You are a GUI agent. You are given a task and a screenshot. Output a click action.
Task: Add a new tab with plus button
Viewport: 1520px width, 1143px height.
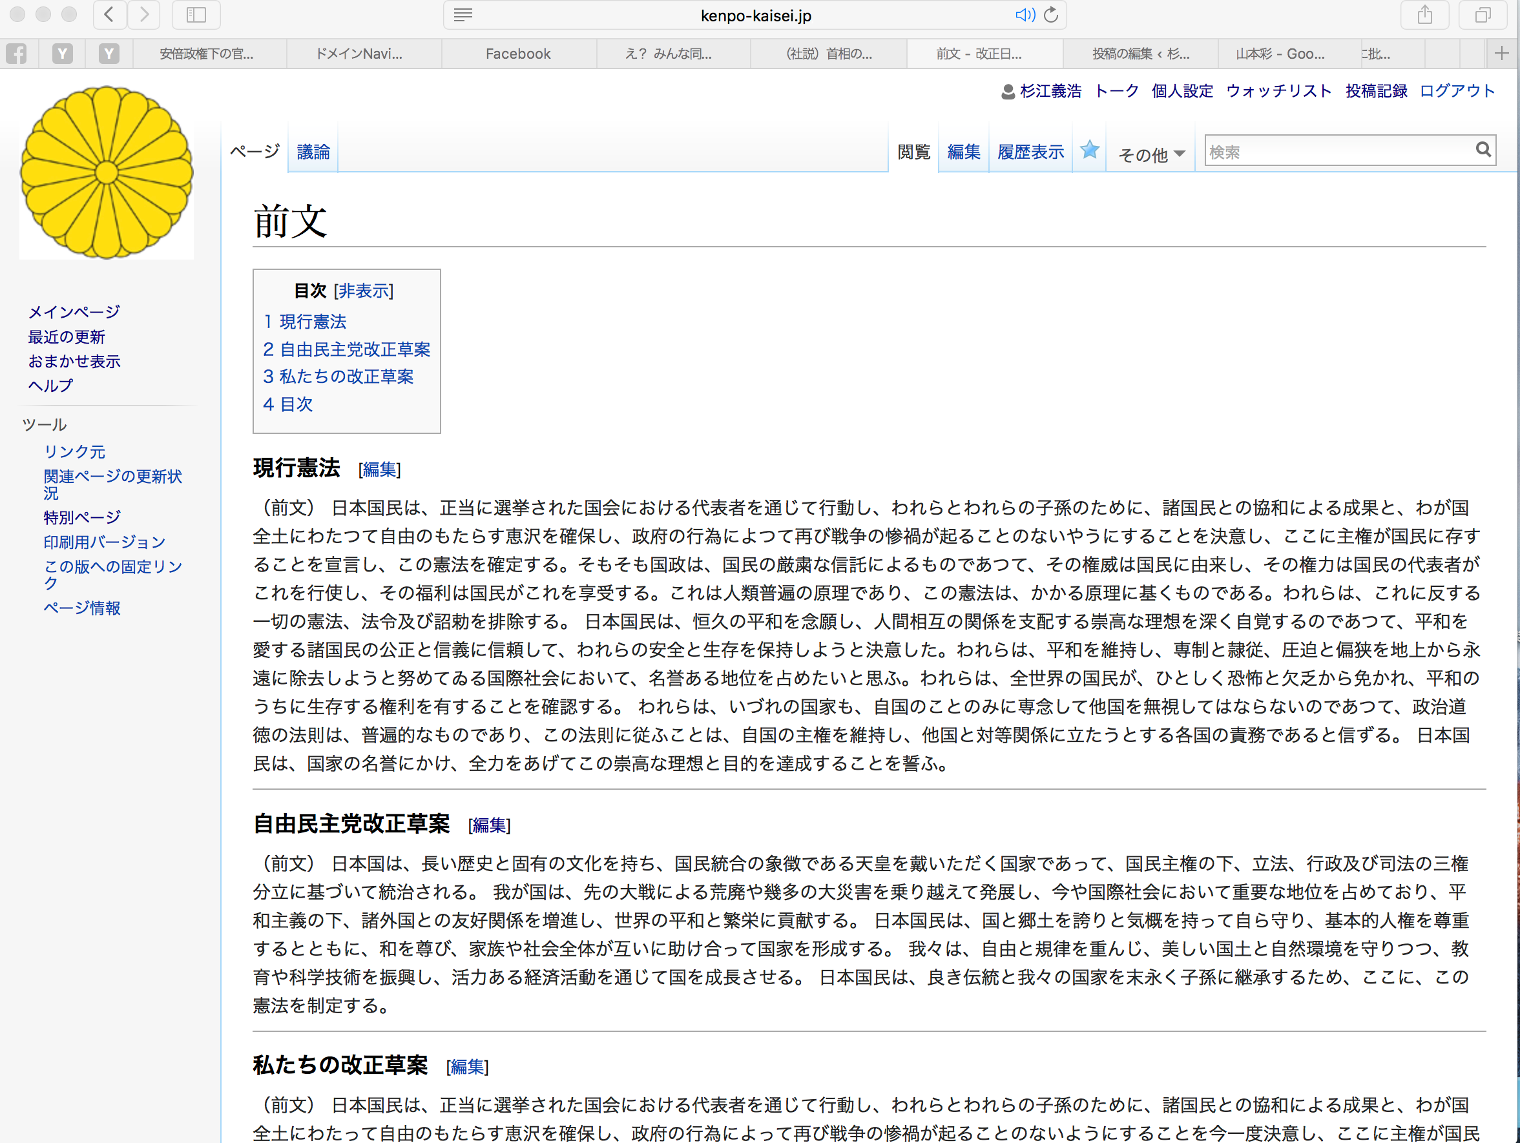point(1501,54)
